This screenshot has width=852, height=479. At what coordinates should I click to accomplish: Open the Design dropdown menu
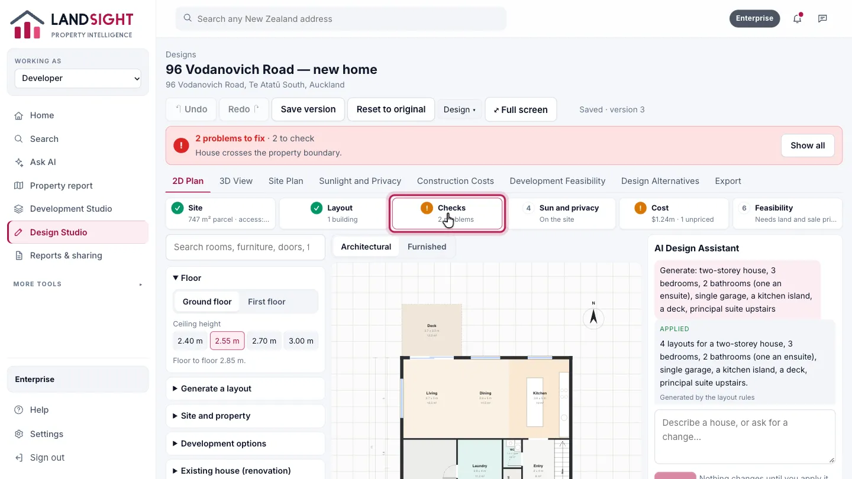tap(460, 109)
